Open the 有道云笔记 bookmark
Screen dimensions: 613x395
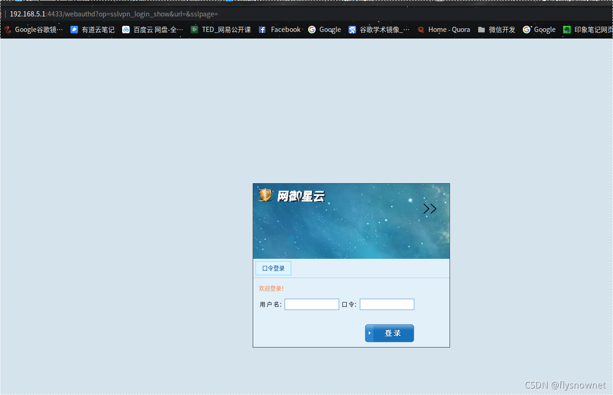pos(93,30)
